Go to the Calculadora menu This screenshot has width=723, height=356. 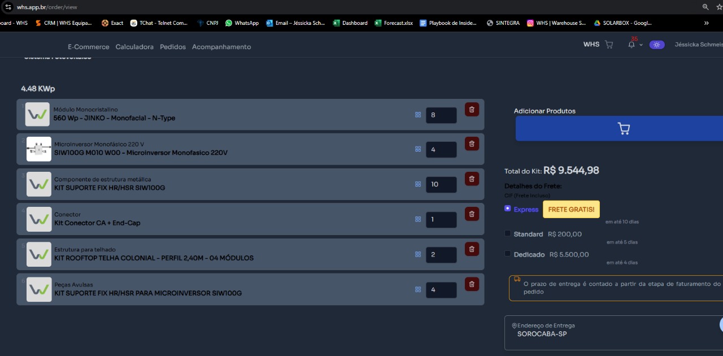[x=134, y=47]
